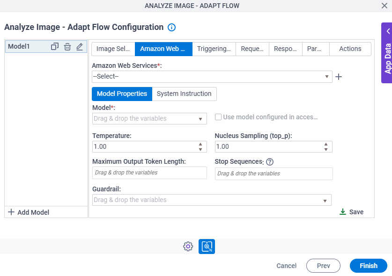This screenshot has height=276, width=392.
Task: Click the Stop Sequences input field
Action: 274,174
